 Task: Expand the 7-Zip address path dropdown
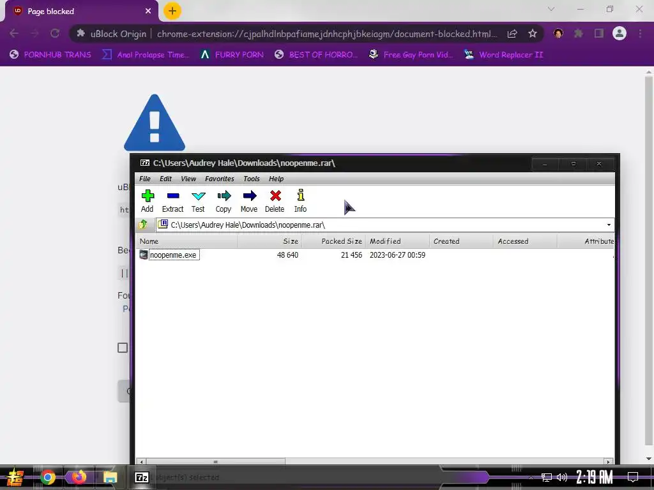click(x=609, y=225)
